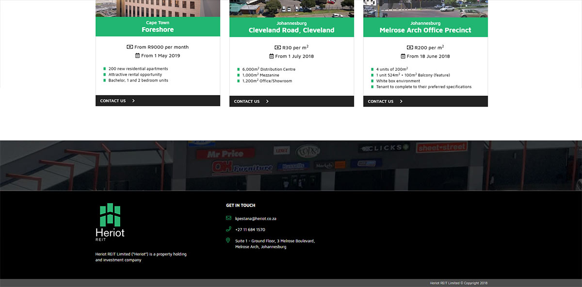Click the Cleveland Road aerial photo thumbnail
This screenshot has width=582, height=287.
point(291,7)
